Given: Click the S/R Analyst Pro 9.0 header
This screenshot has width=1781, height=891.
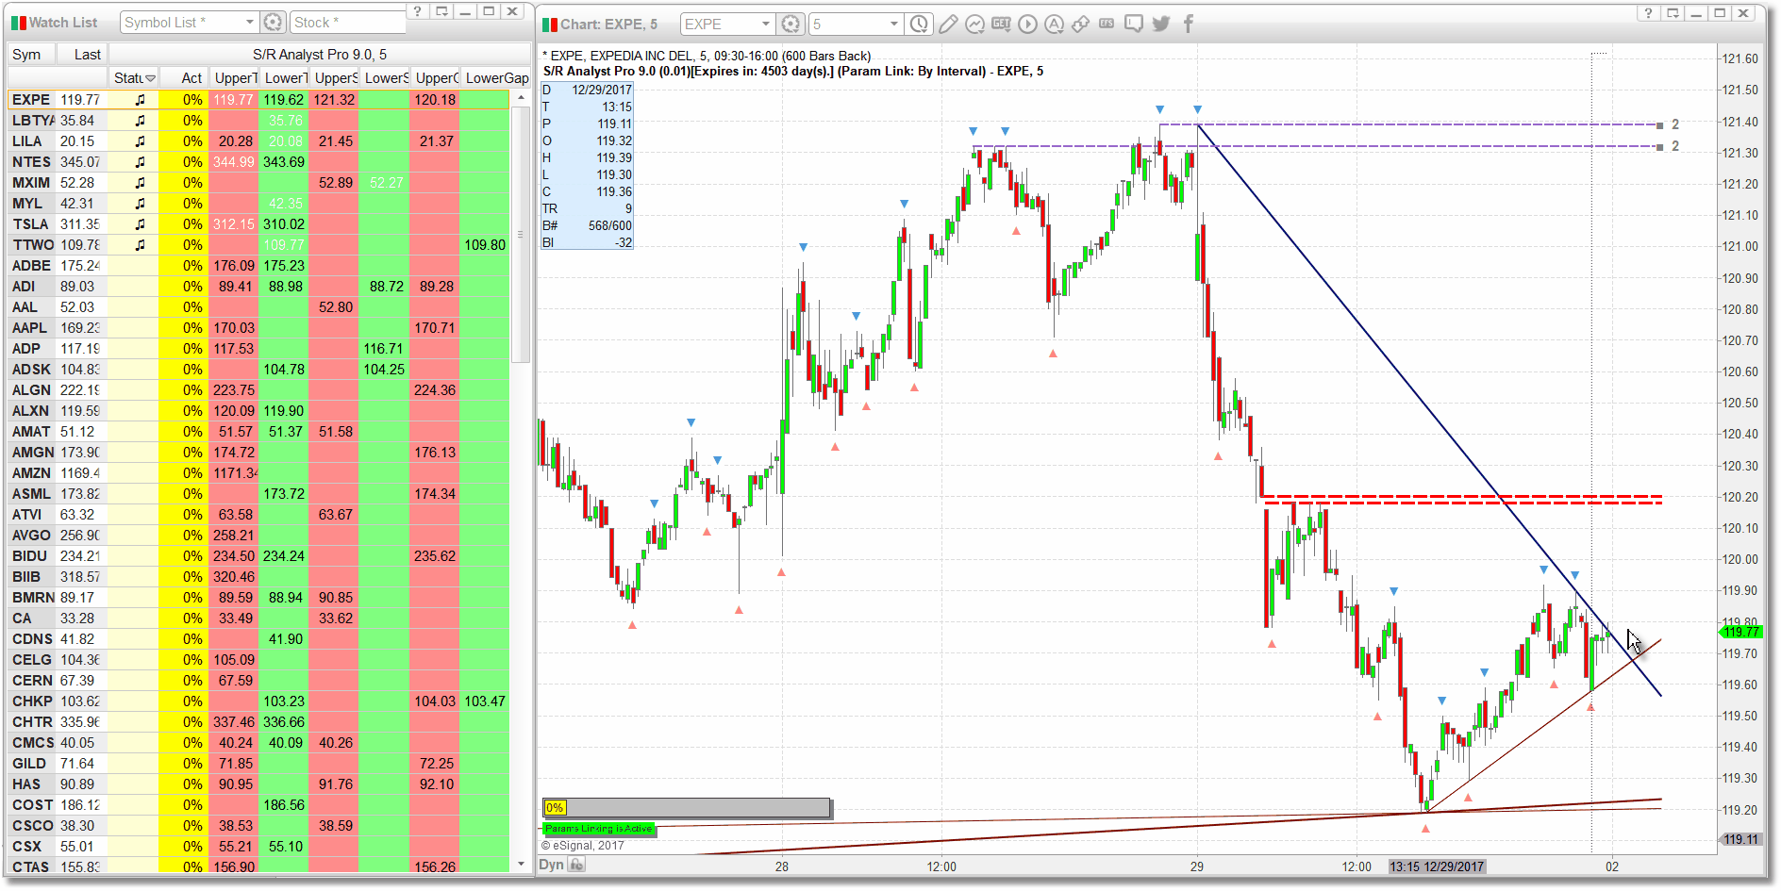Looking at the screenshot, I should coord(320,54).
